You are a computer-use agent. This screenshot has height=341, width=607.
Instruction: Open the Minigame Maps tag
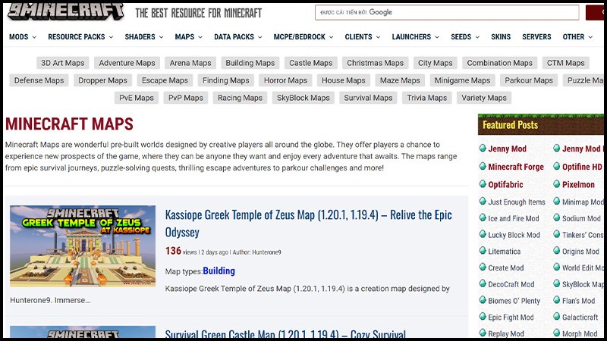pos(462,80)
